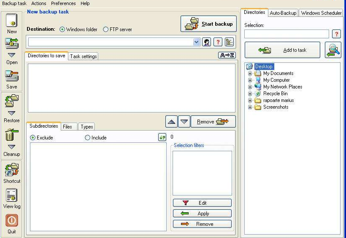Click the Shortcut icon in sidebar
The image size is (346, 238).
[x=12, y=170]
